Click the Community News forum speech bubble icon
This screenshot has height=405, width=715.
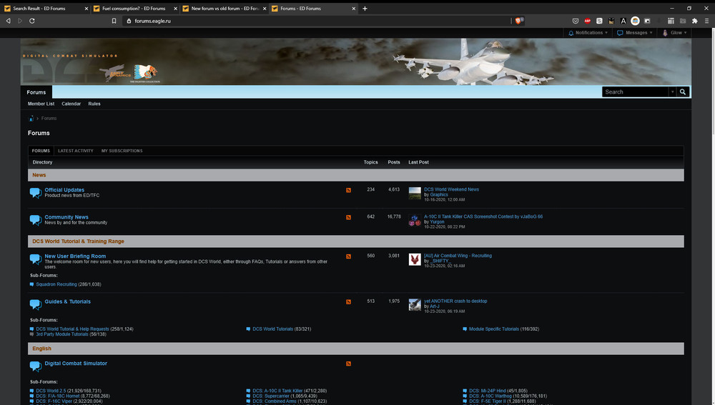click(36, 220)
